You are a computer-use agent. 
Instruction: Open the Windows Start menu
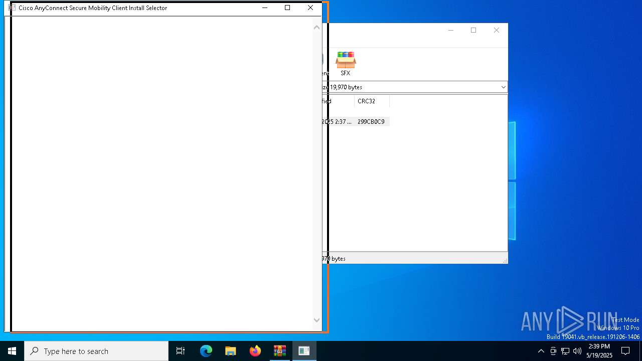pos(12,351)
